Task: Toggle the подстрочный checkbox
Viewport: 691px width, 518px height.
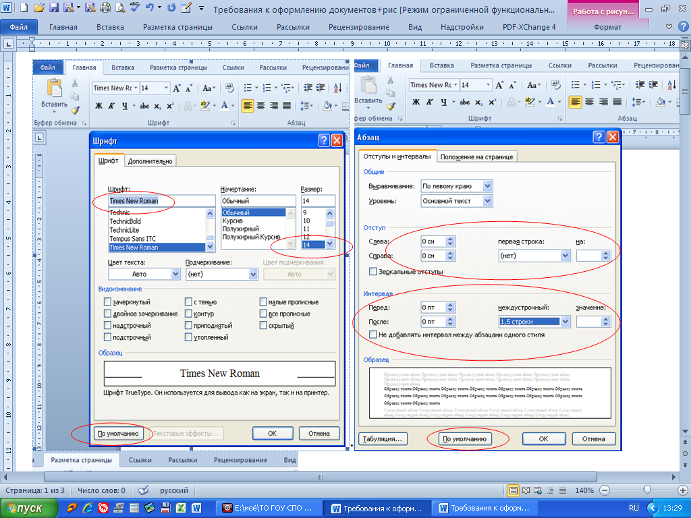Action: (x=107, y=337)
